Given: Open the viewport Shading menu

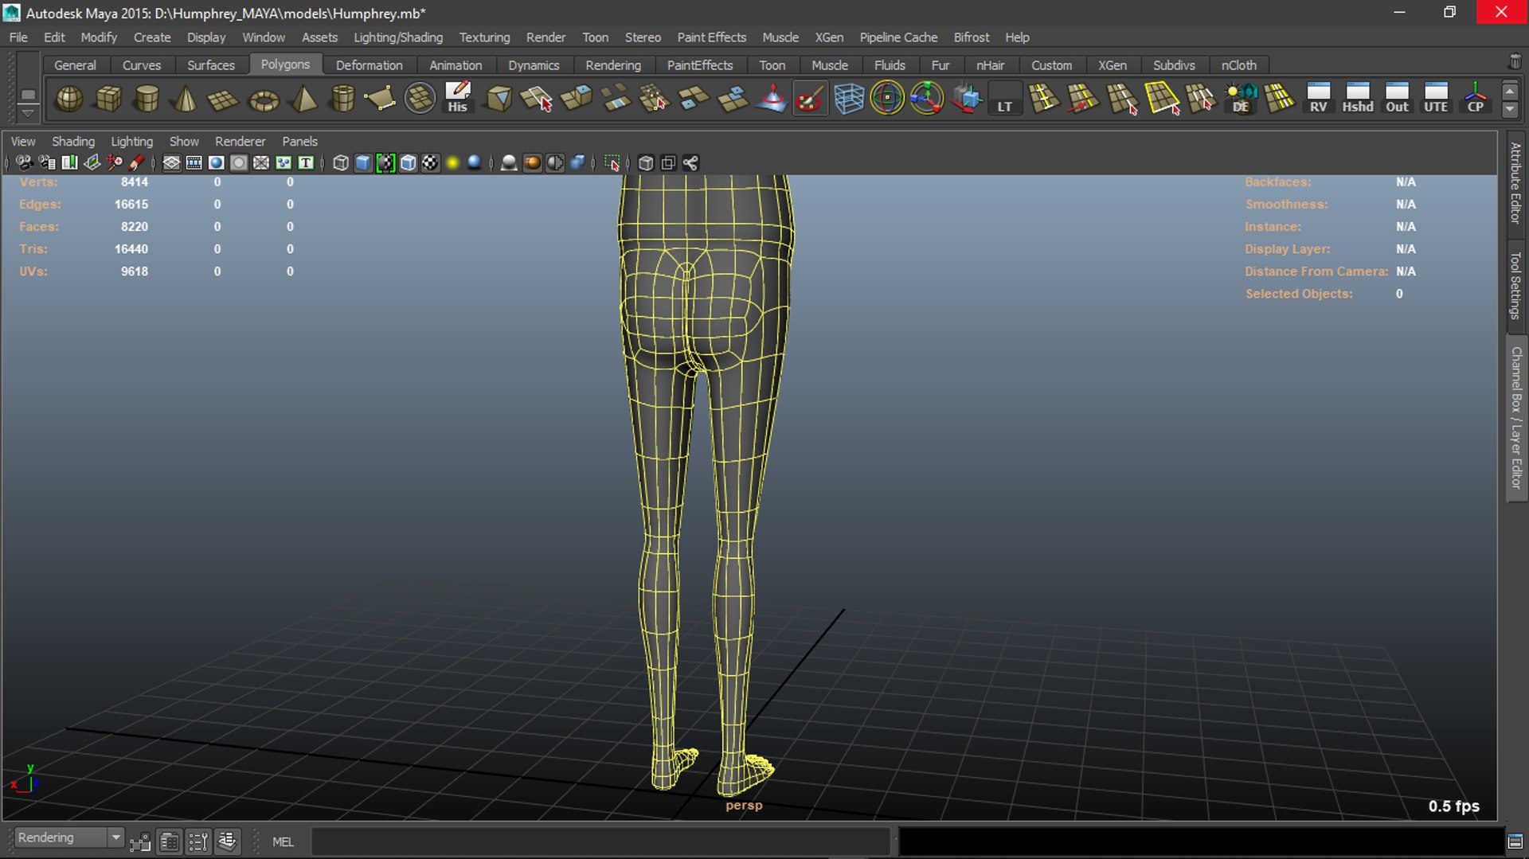Looking at the screenshot, I should [x=73, y=142].
